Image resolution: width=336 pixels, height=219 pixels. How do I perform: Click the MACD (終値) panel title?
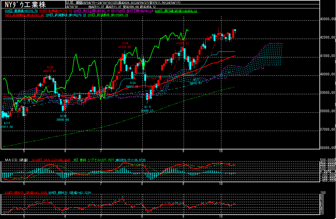17,160
